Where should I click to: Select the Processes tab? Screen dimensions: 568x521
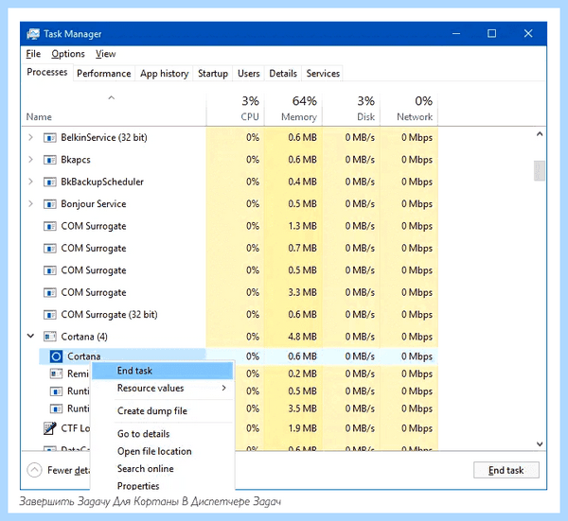47,73
